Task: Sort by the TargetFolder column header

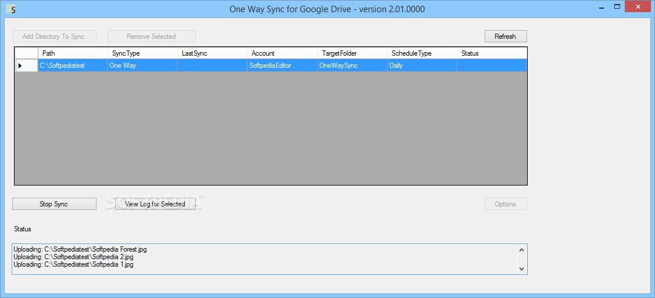Action: [x=352, y=53]
